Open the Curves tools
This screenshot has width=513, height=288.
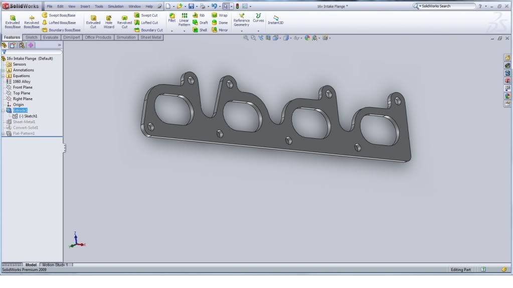tap(258, 18)
